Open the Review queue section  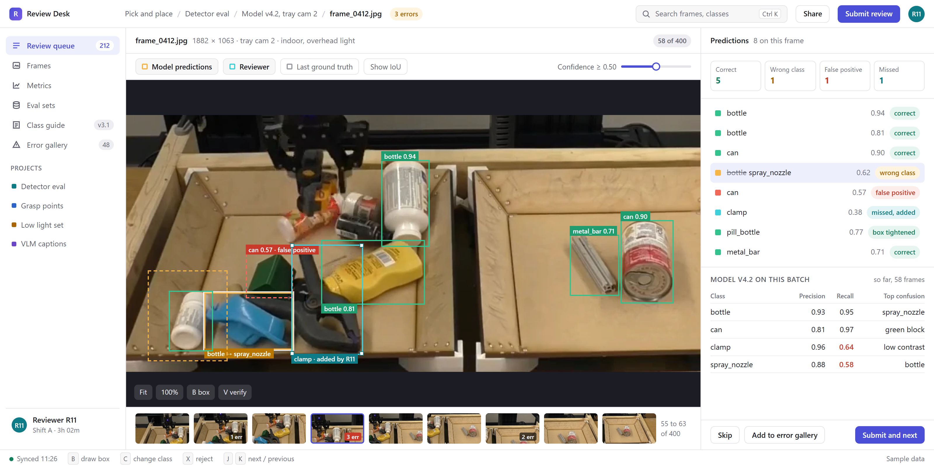point(63,46)
